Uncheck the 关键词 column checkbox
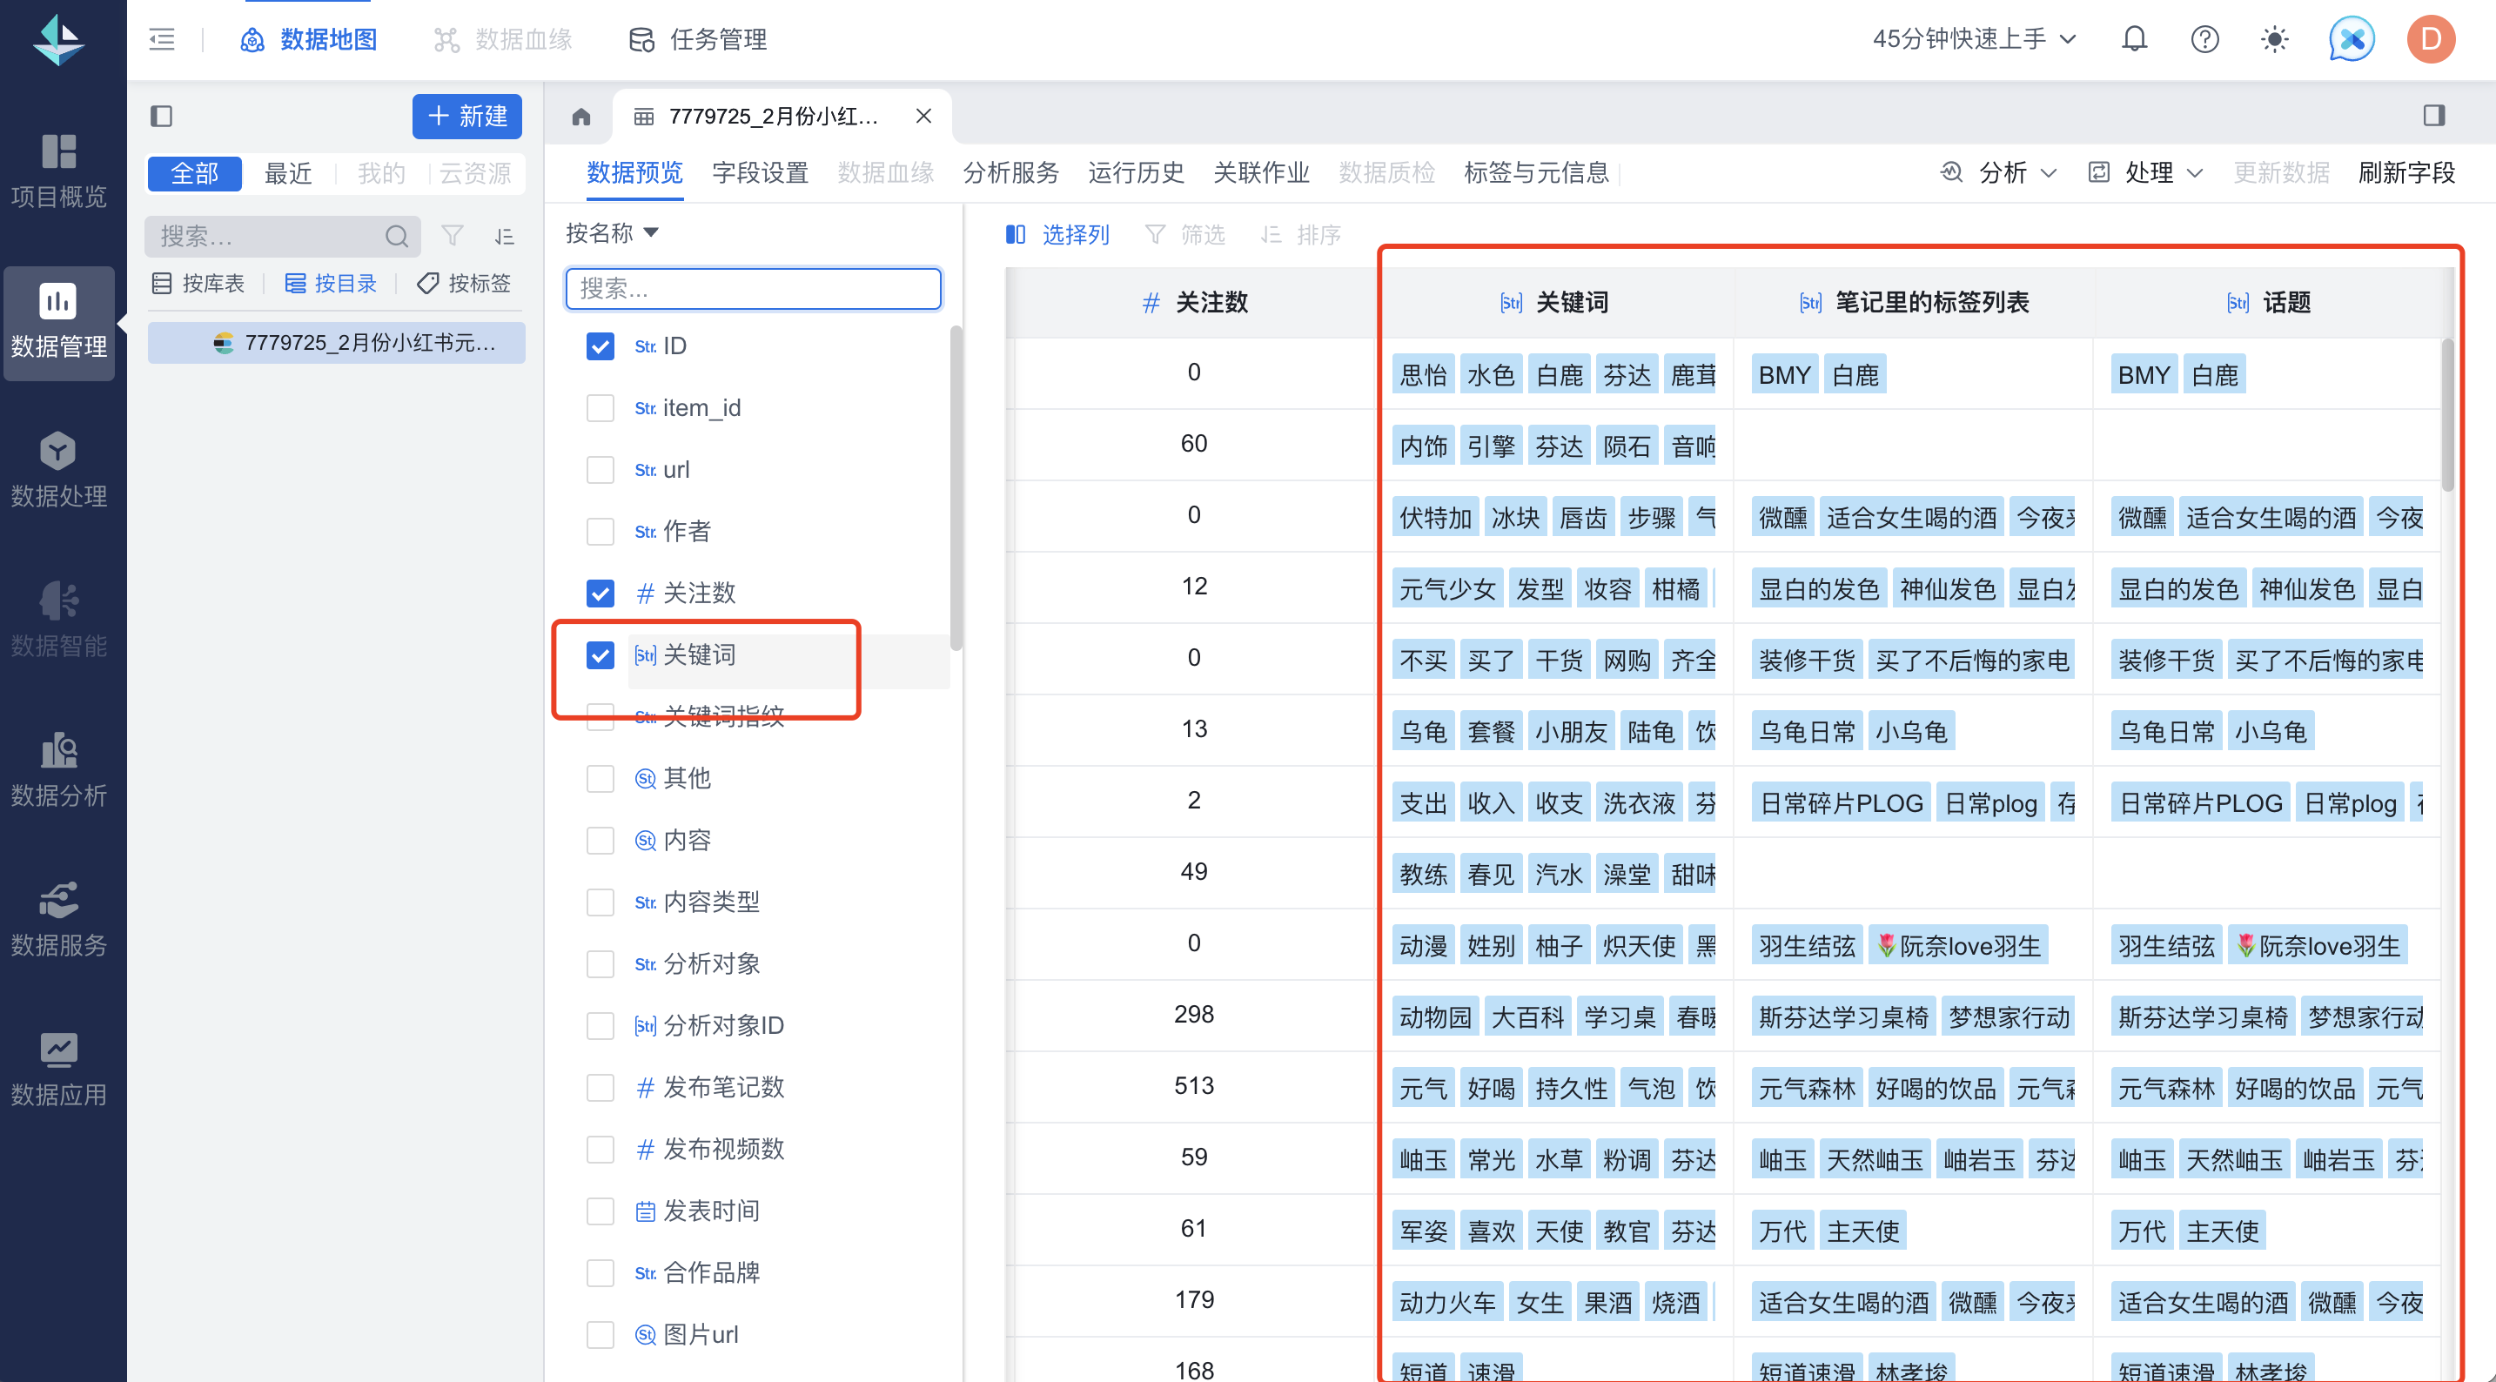2496x1382 pixels. tap(601, 655)
